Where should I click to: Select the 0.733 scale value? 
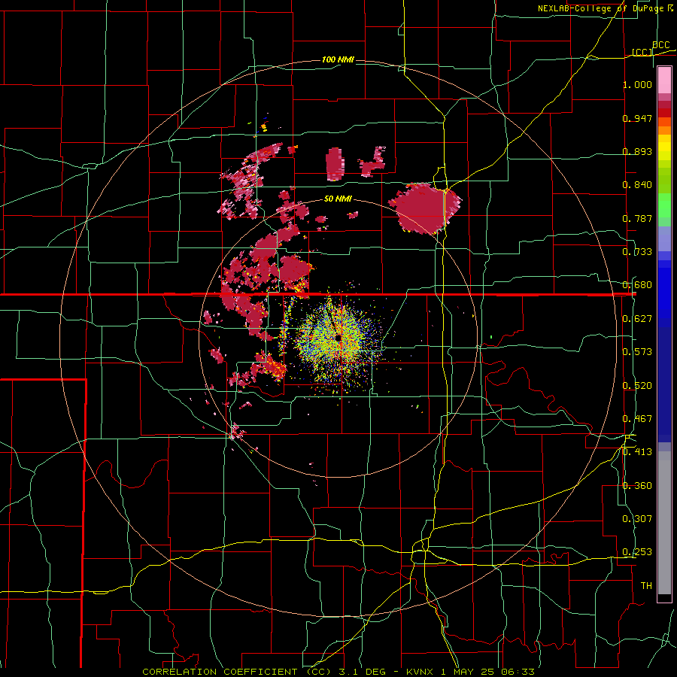pos(637,252)
